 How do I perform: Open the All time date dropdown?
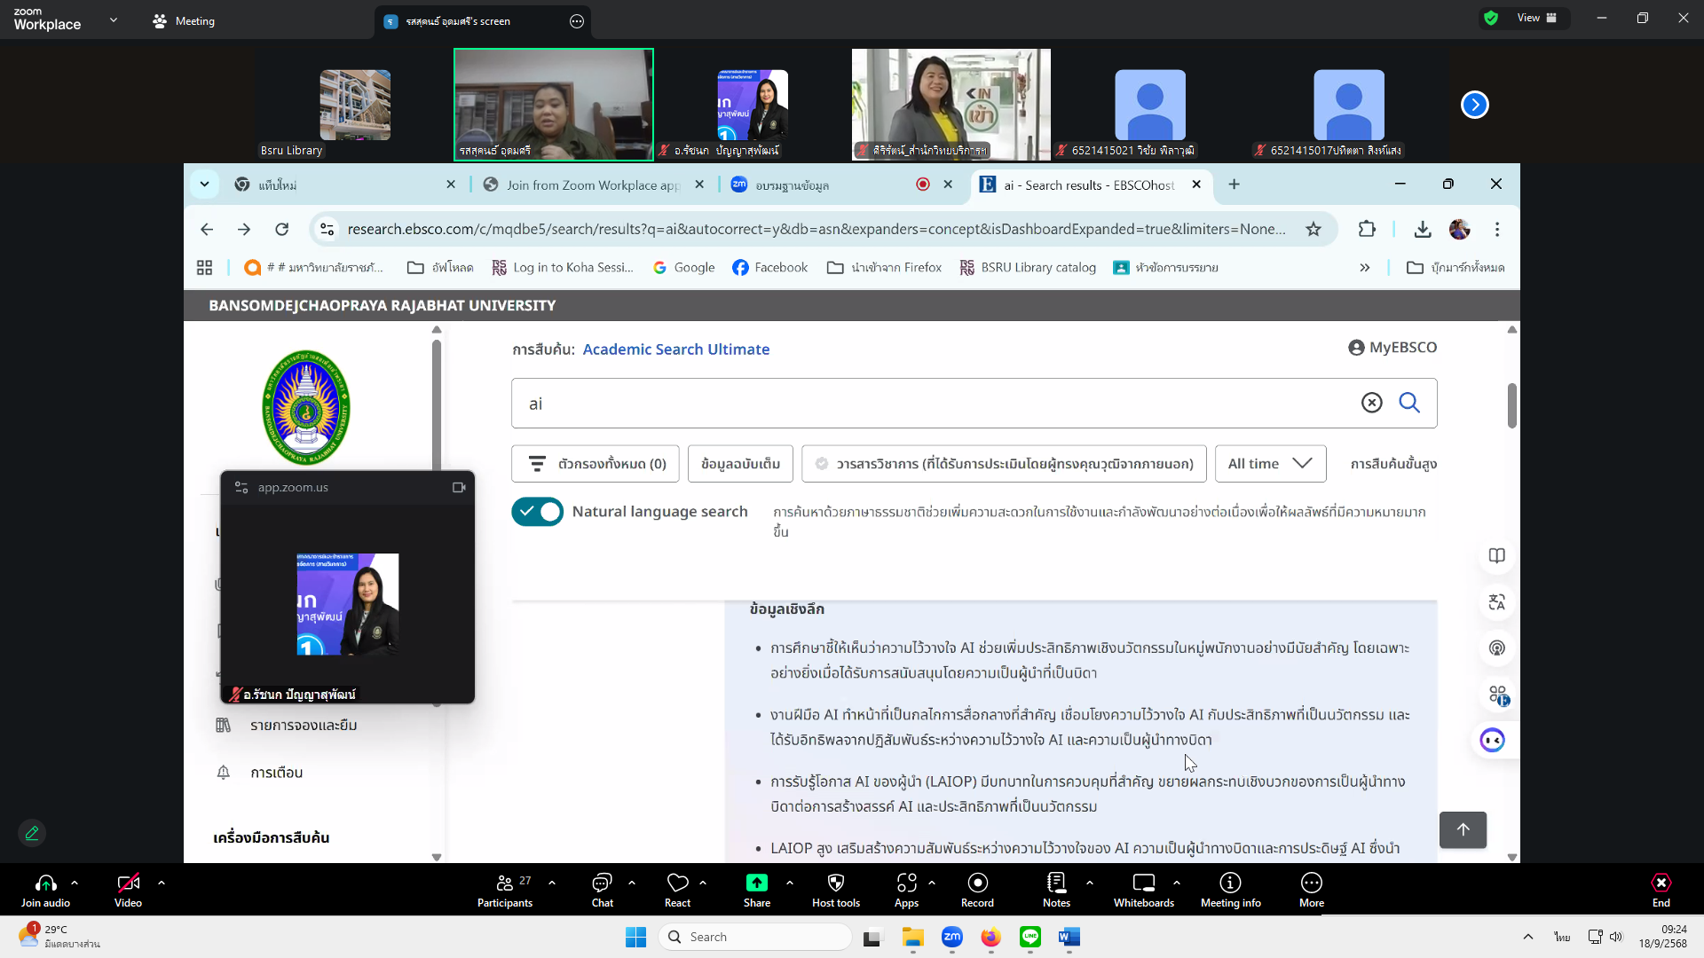click(1270, 464)
